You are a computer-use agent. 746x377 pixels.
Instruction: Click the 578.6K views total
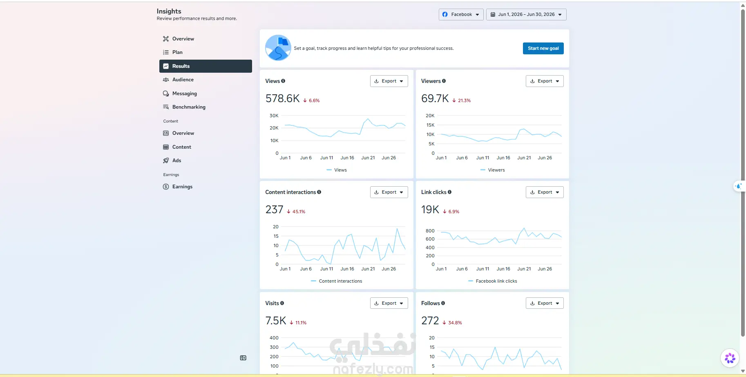click(x=283, y=98)
